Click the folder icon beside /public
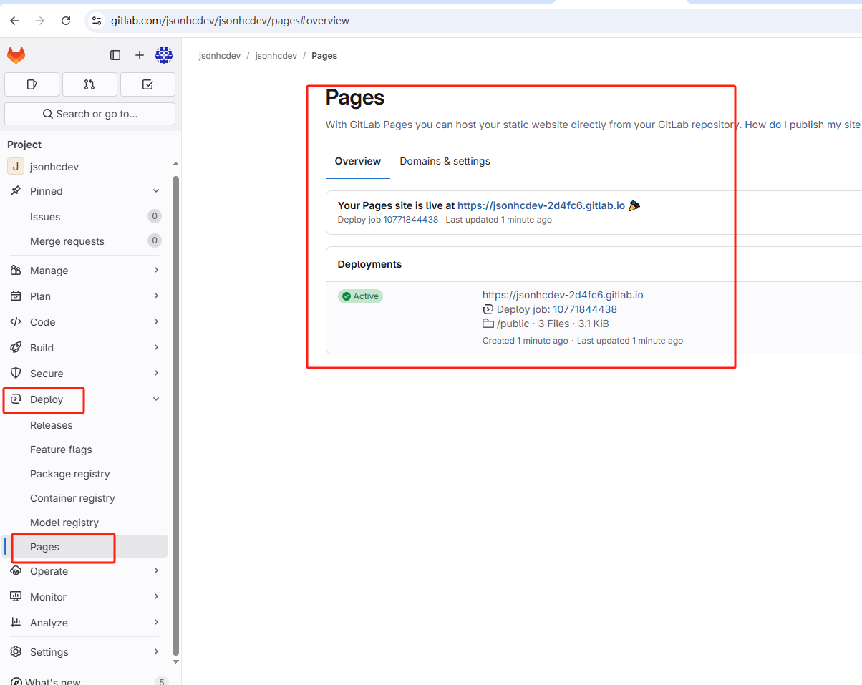The image size is (862, 685). pyautogui.click(x=488, y=324)
